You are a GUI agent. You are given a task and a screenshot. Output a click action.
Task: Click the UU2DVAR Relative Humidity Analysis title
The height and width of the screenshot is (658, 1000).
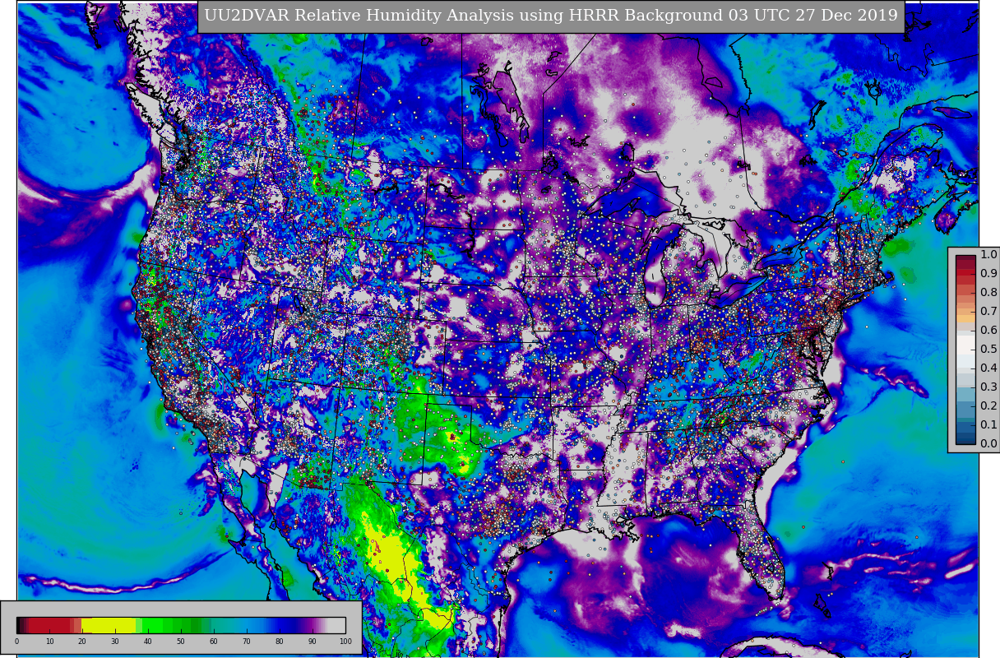(551, 16)
